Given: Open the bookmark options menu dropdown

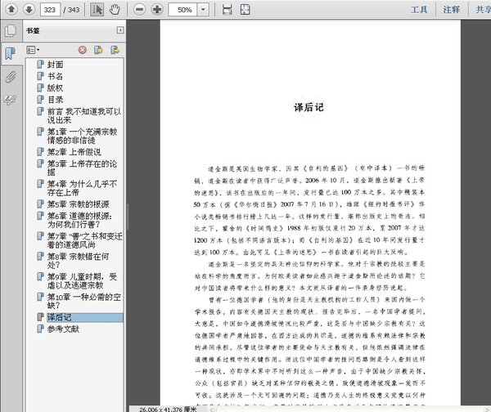Looking at the screenshot, I should coord(33,50).
